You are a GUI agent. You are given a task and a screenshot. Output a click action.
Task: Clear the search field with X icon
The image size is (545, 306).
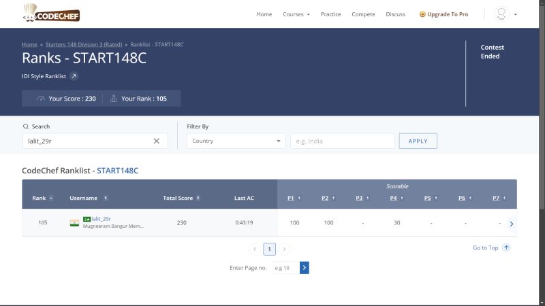point(157,141)
